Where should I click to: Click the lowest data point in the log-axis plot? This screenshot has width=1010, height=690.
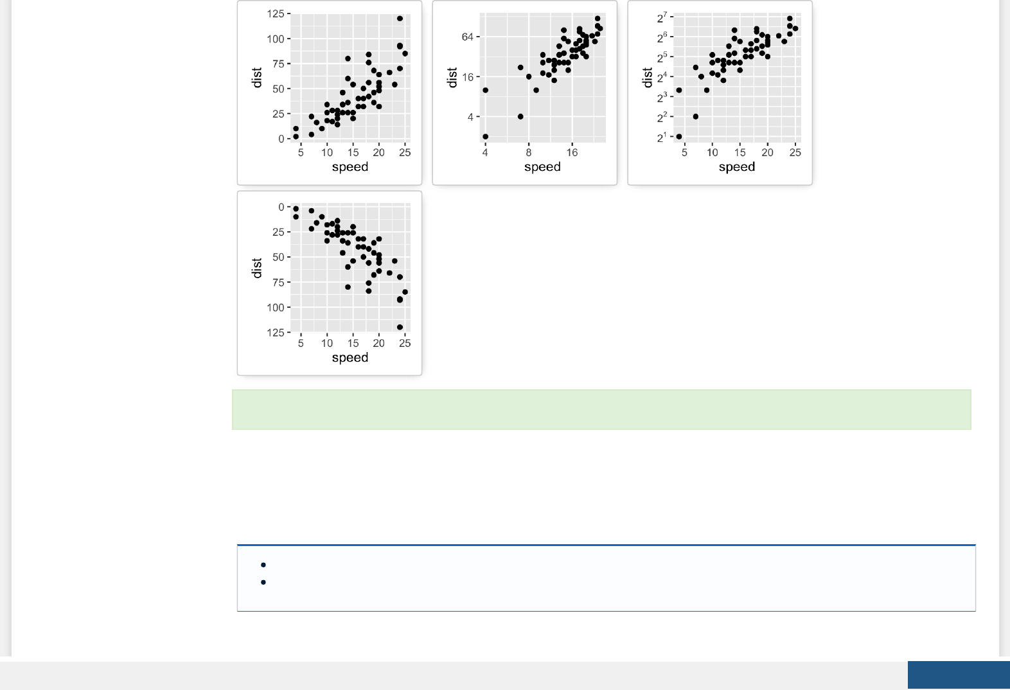click(x=485, y=137)
